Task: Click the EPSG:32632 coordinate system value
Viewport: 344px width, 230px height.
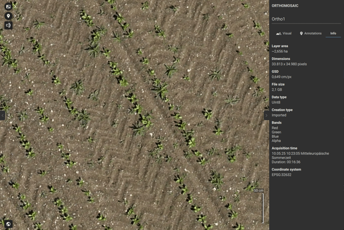Action: coord(281,175)
